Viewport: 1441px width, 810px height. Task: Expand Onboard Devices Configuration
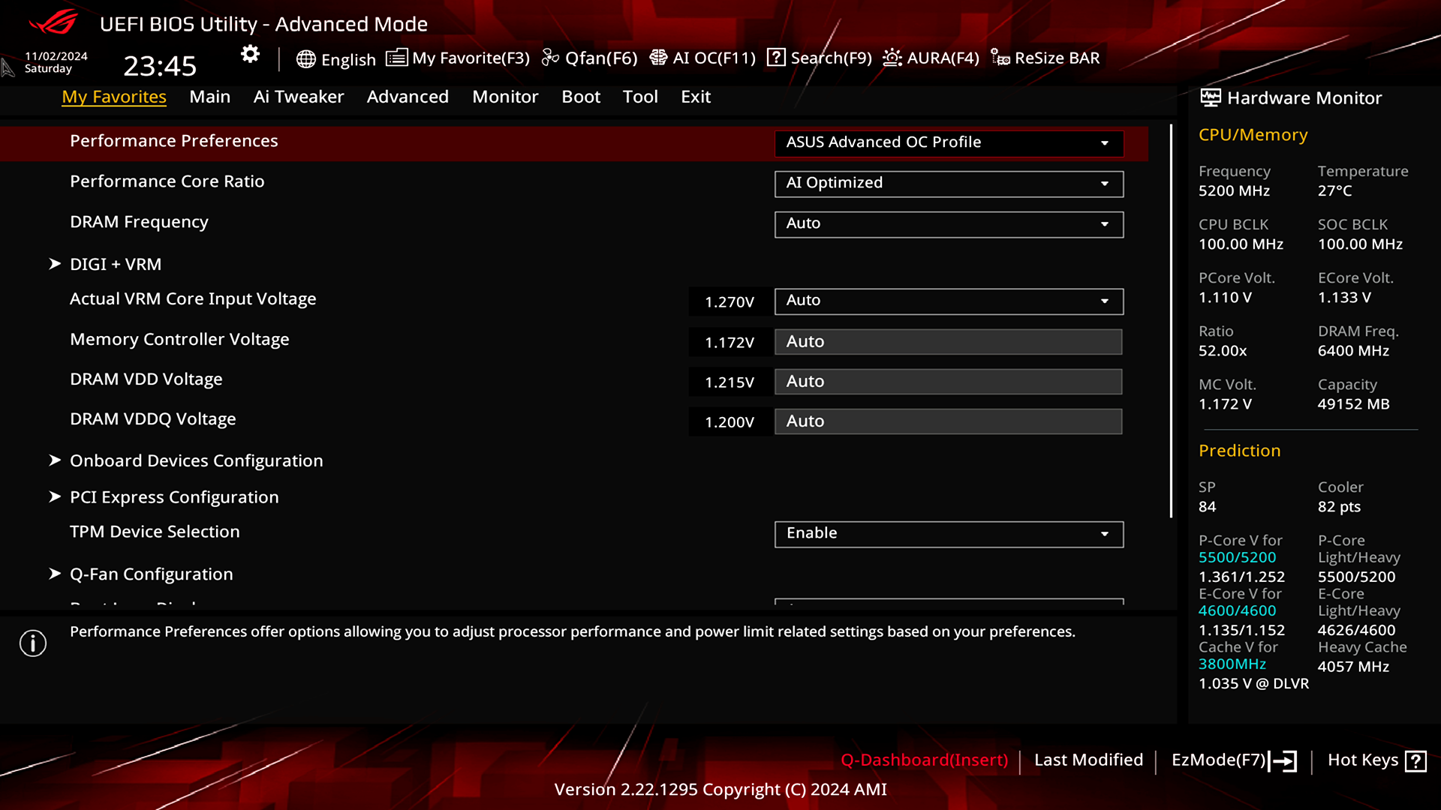(x=196, y=460)
